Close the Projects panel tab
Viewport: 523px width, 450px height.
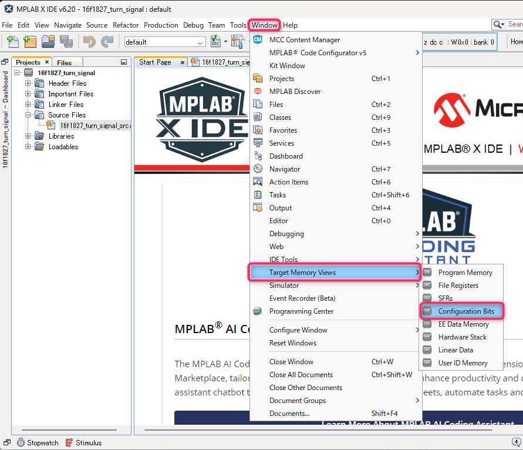47,62
